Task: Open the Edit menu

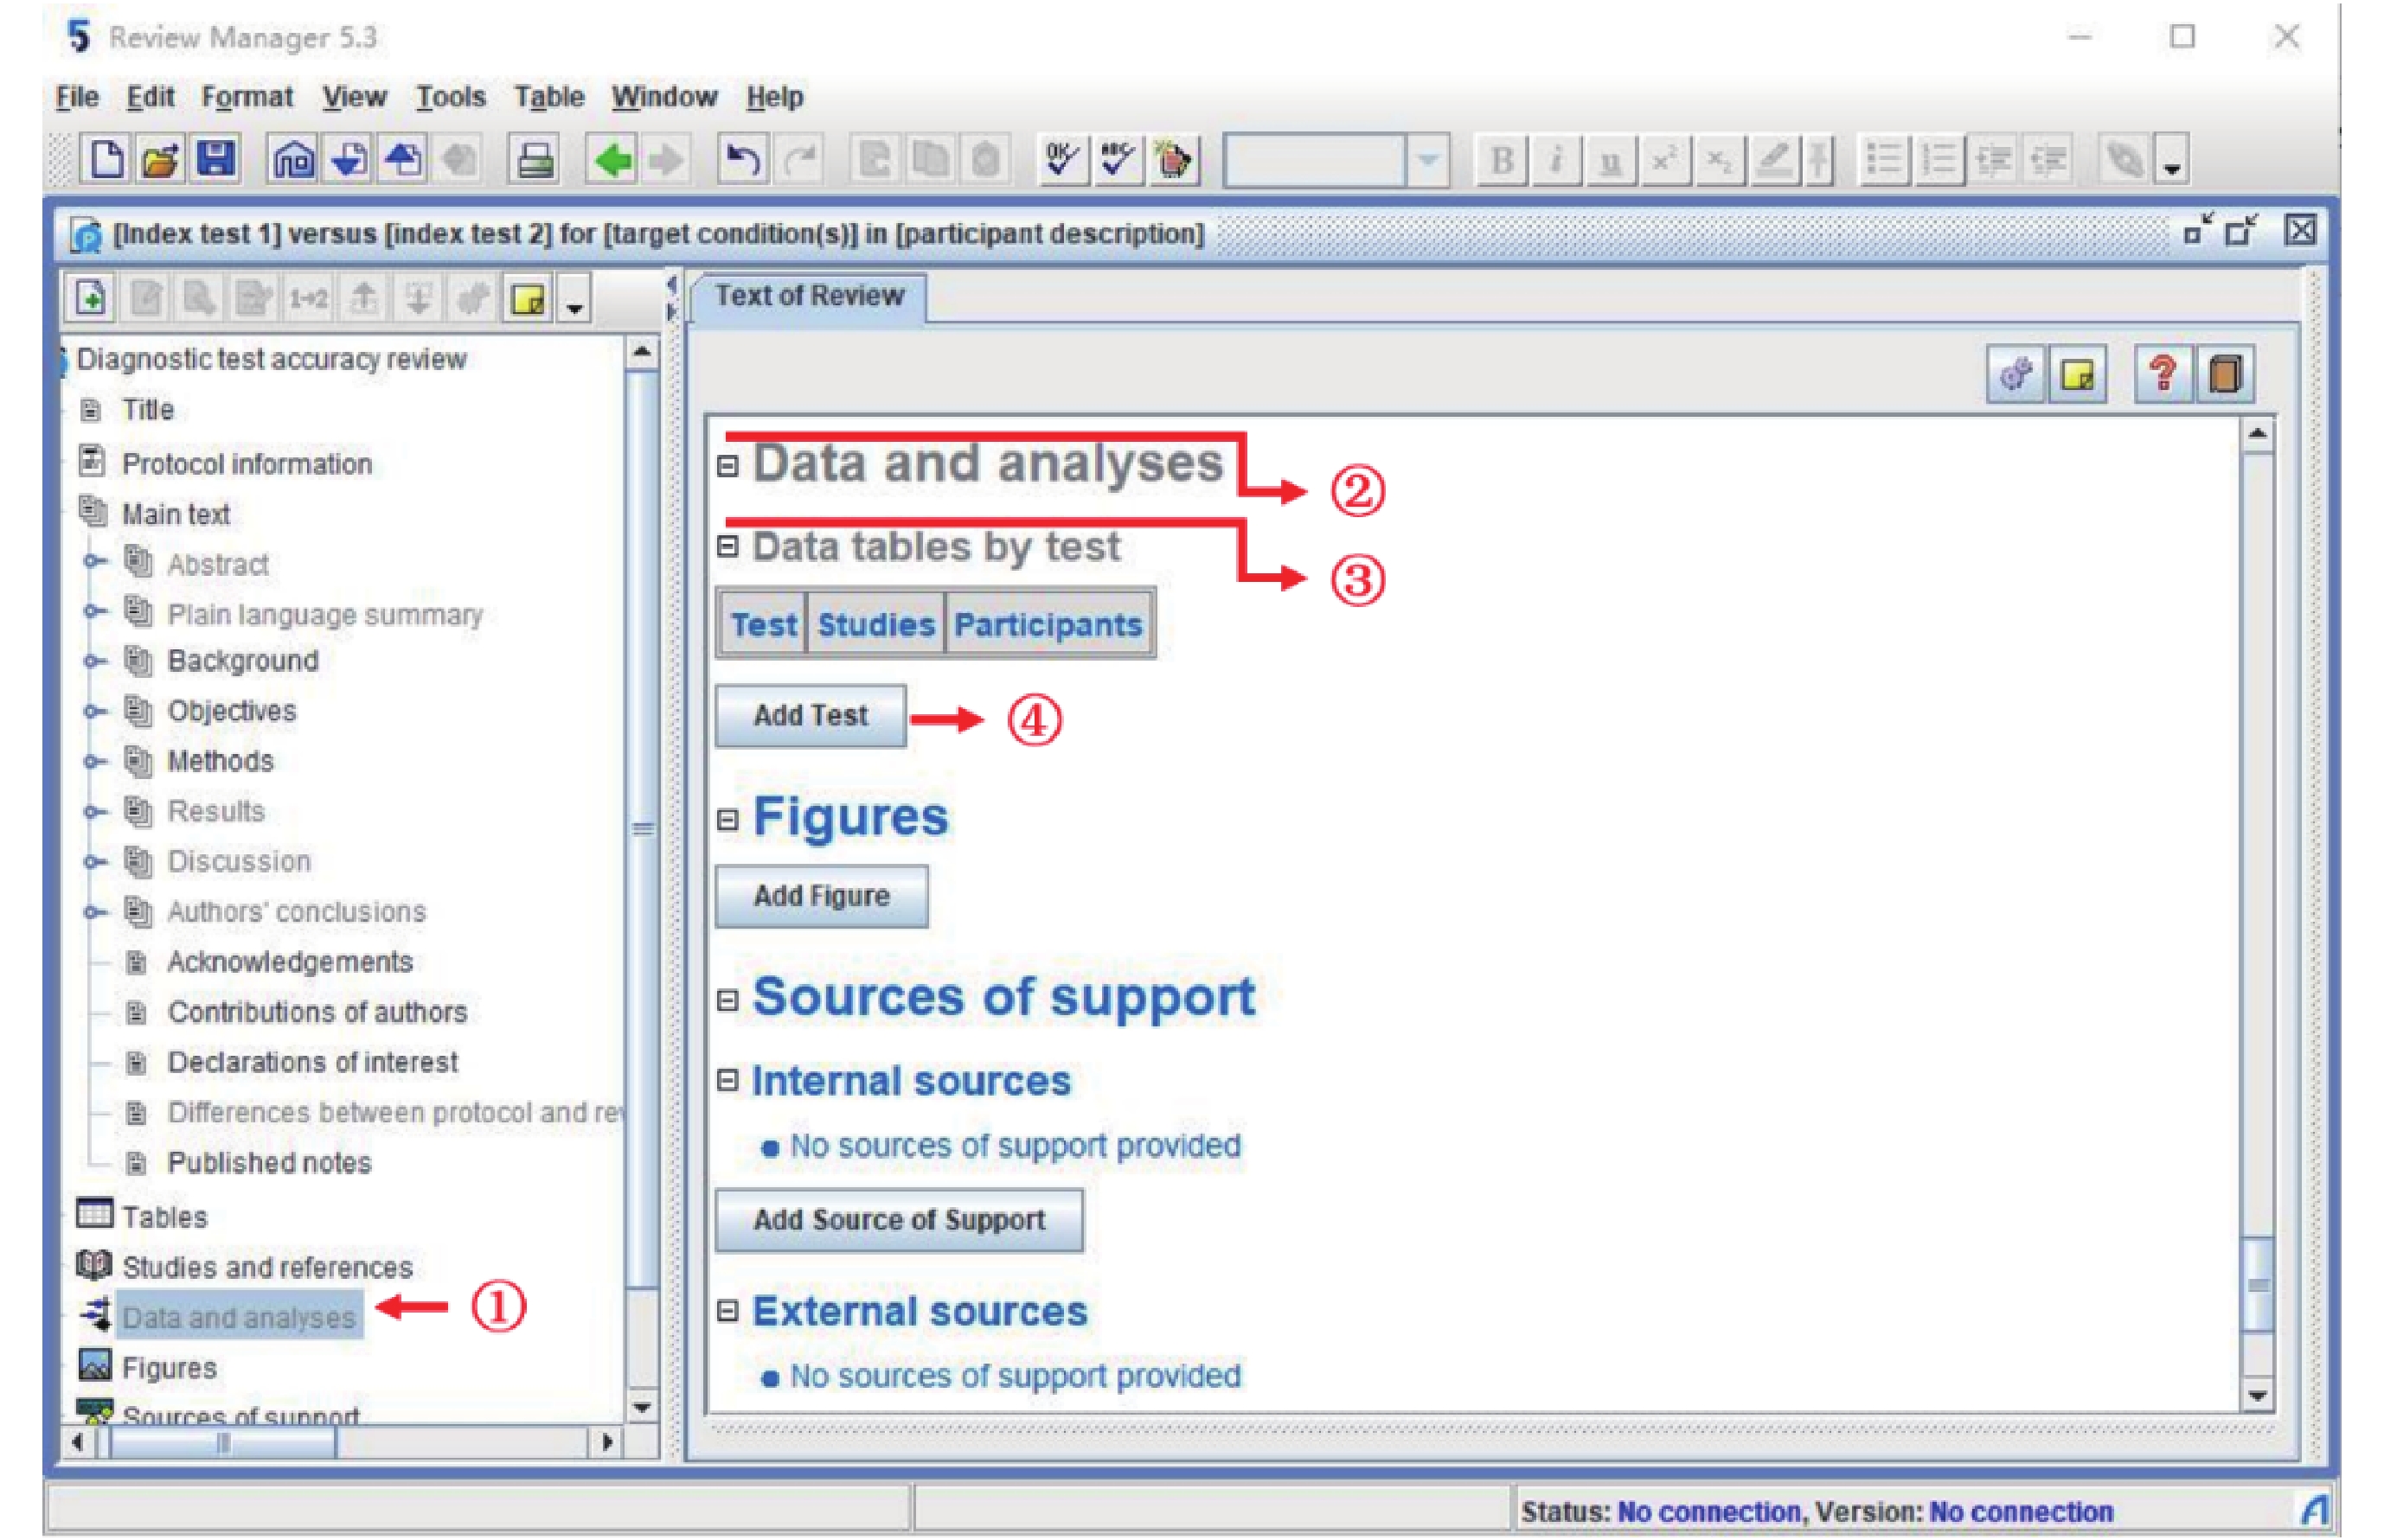Action: [150, 97]
